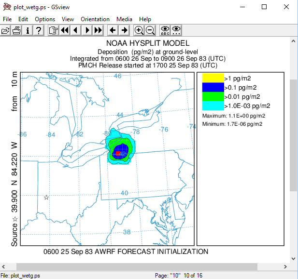298x279 pixels.
Task: Click the Go back arrow icon
Action: [x=113, y=30]
